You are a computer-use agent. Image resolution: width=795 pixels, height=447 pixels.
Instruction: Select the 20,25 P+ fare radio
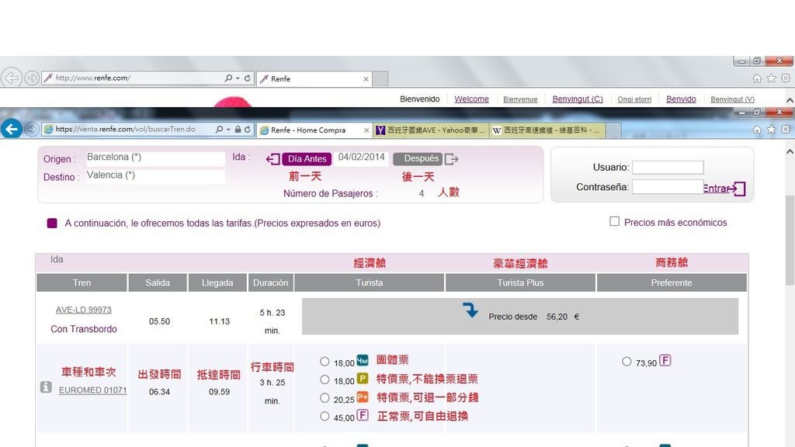(325, 398)
